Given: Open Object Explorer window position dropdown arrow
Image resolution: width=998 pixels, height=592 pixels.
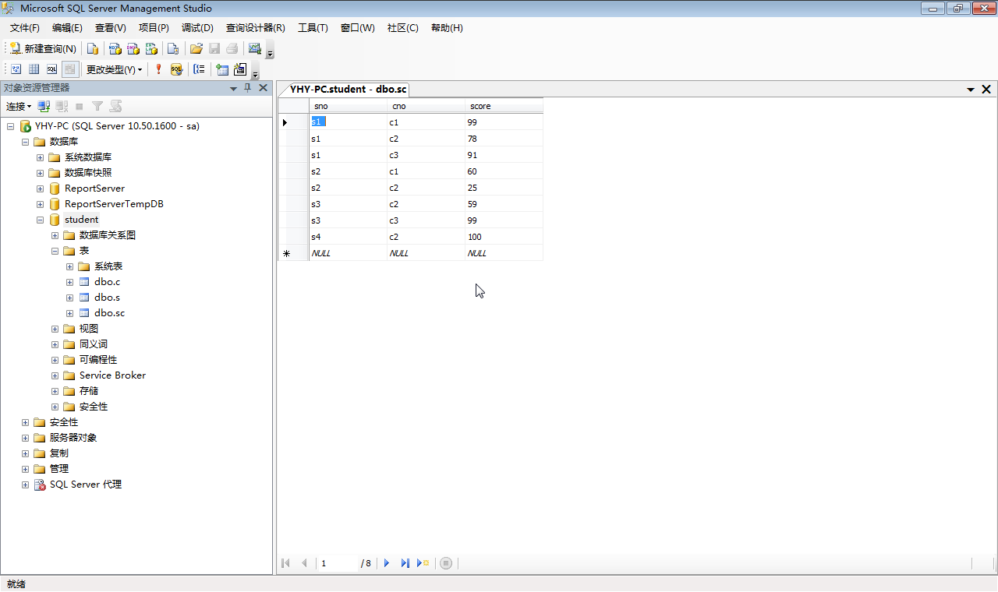Looking at the screenshot, I should pyautogui.click(x=233, y=89).
